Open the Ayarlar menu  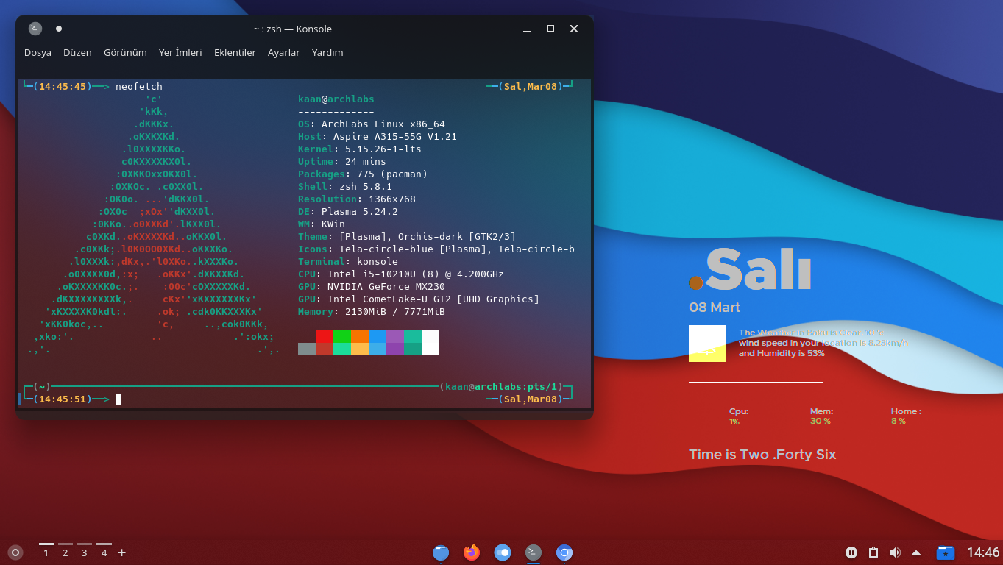coord(283,53)
